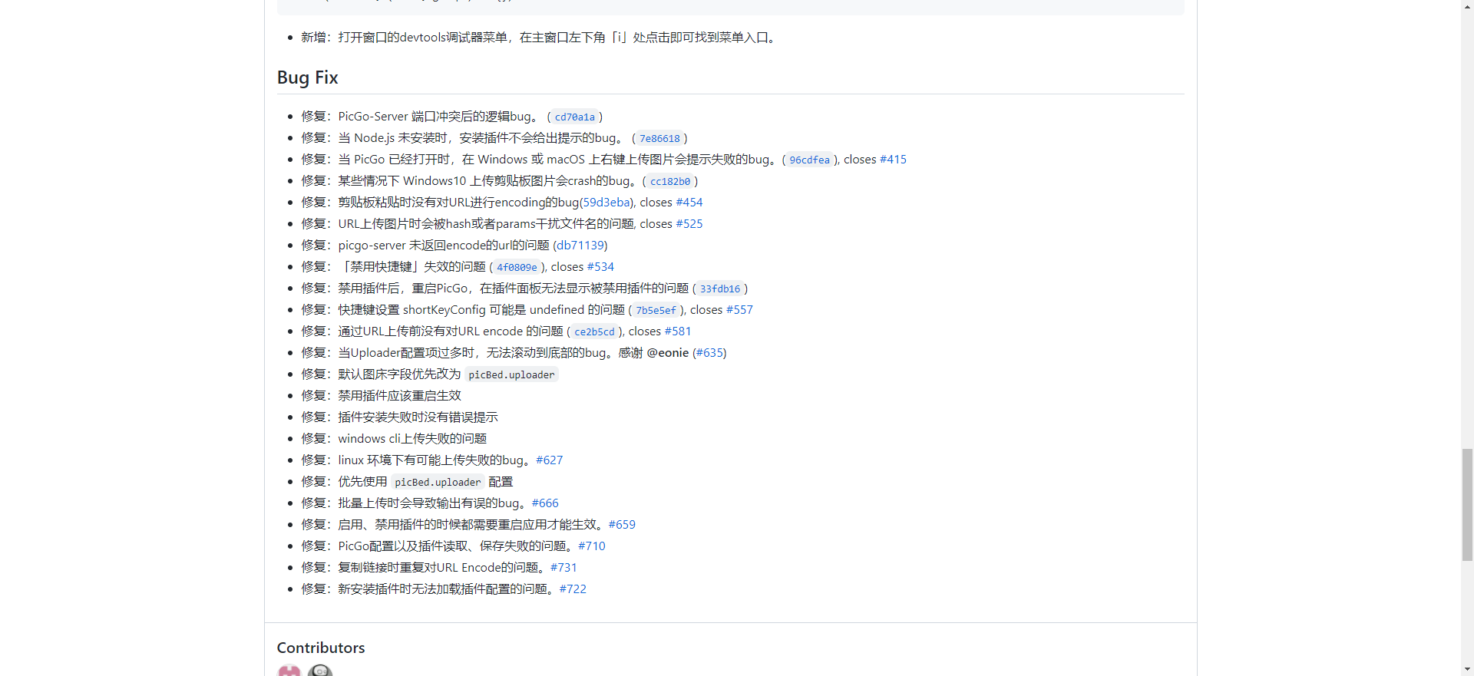Click the "Contributors" heading
Viewport: 1474px width, 676px height.
pos(321,648)
